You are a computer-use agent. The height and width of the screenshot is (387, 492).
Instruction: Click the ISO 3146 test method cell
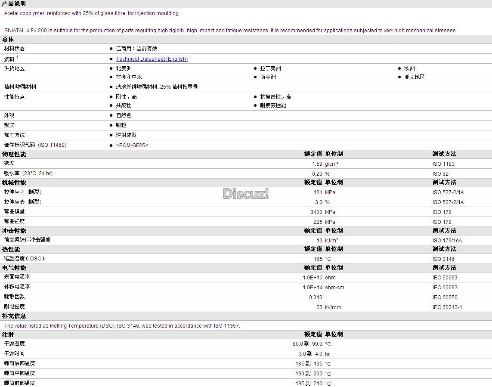click(443, 259)
